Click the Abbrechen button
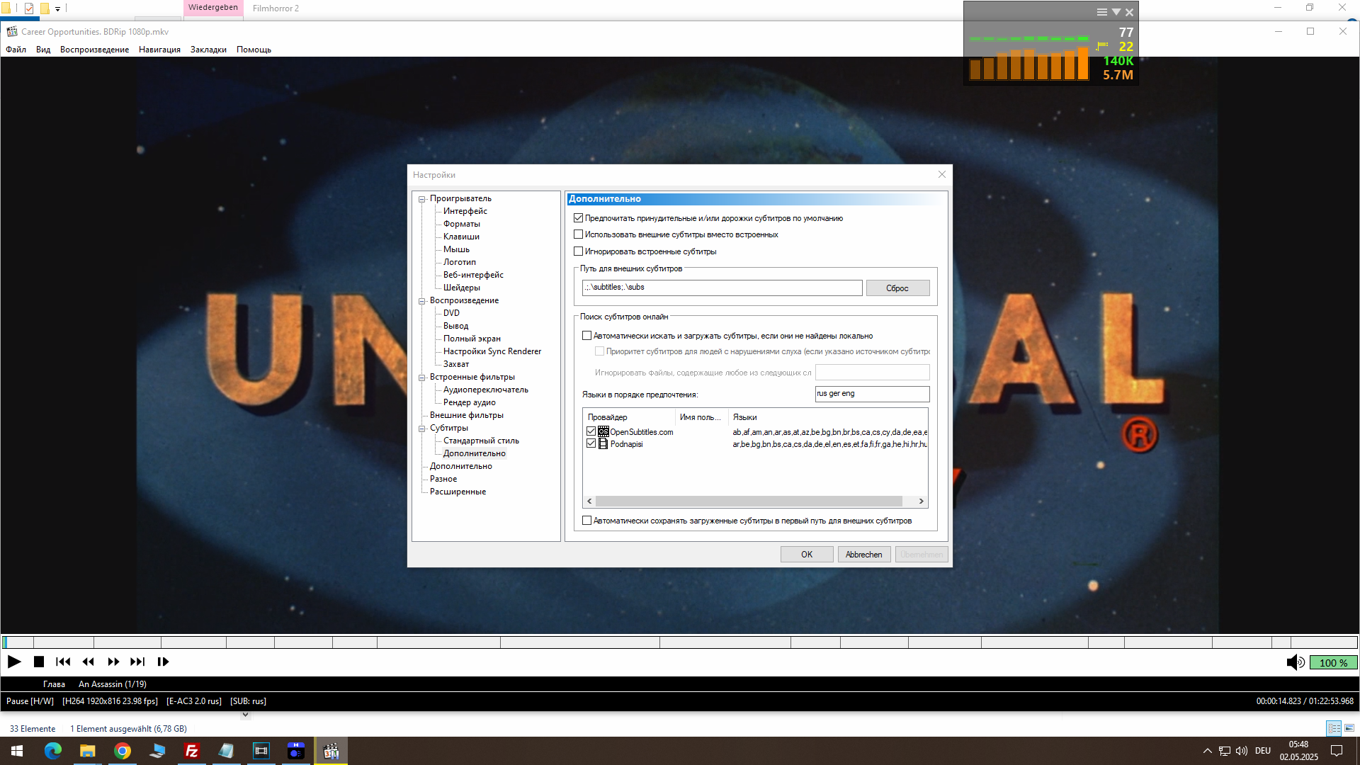The width and height of the screenshot is (1360, 765). coord(863,555)
